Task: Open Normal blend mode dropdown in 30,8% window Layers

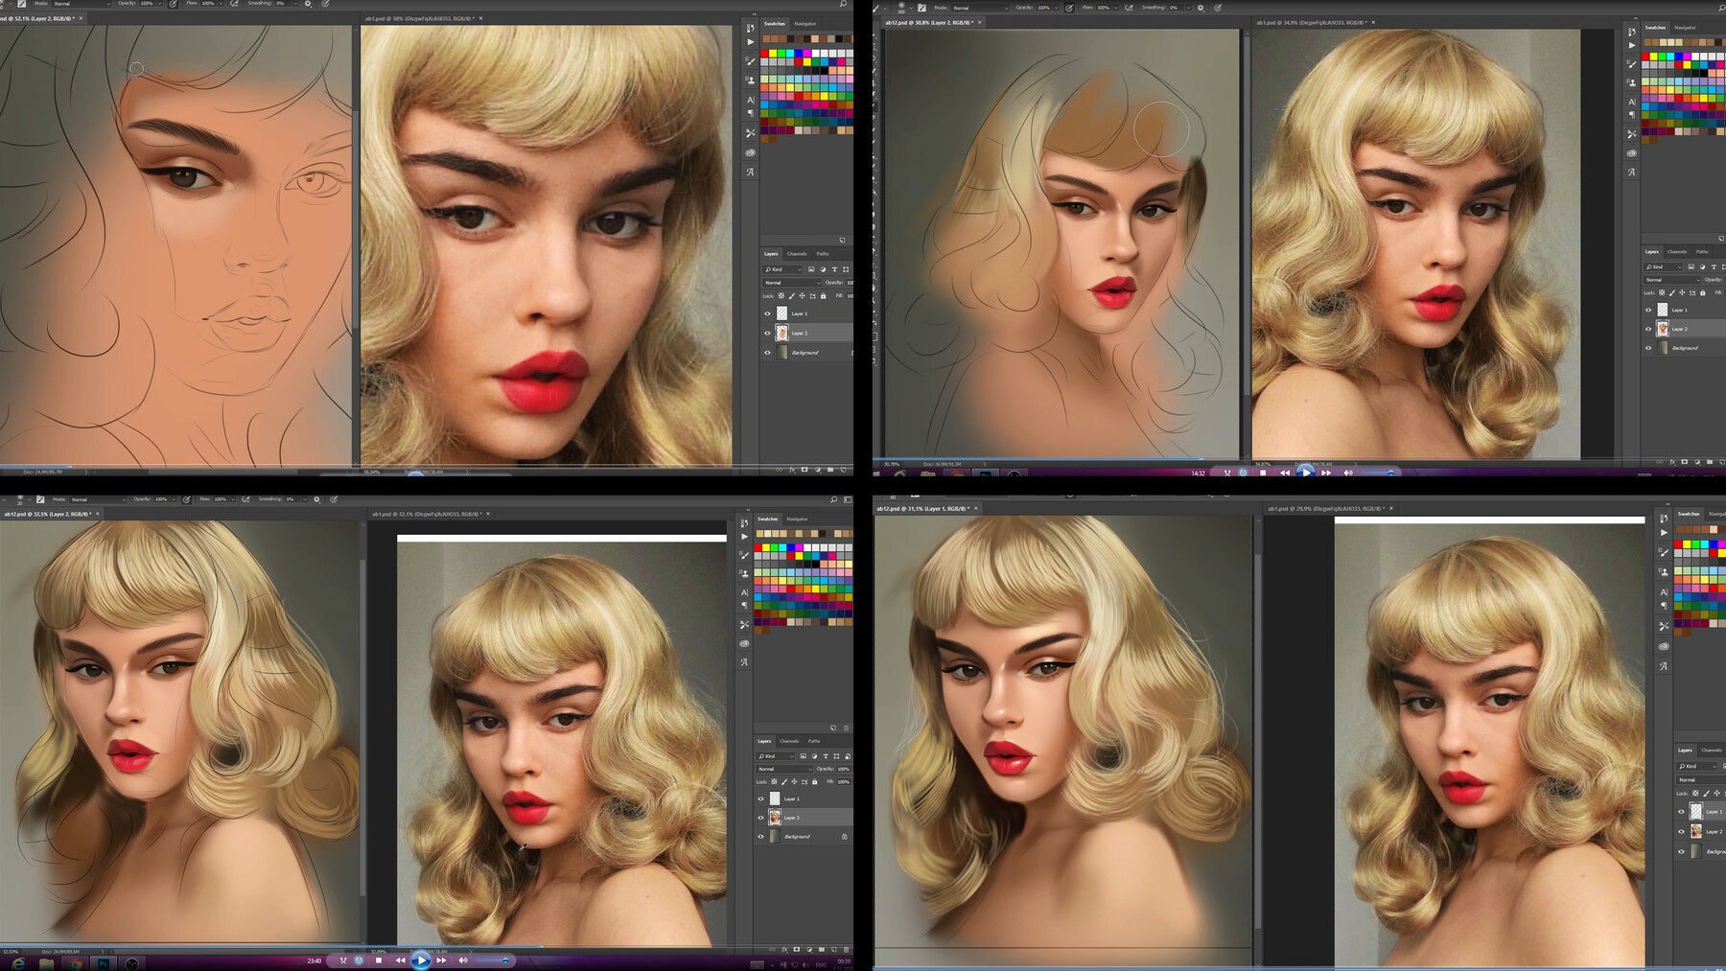Action: [1672, 280]
